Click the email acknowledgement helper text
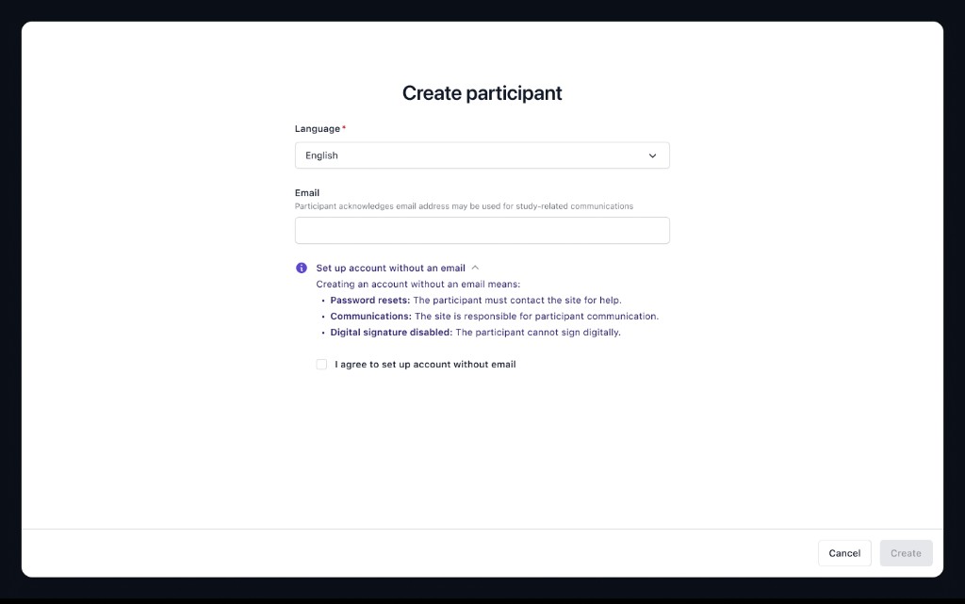Viewport: 965px width, 604px height. click(x=464, y=206)
